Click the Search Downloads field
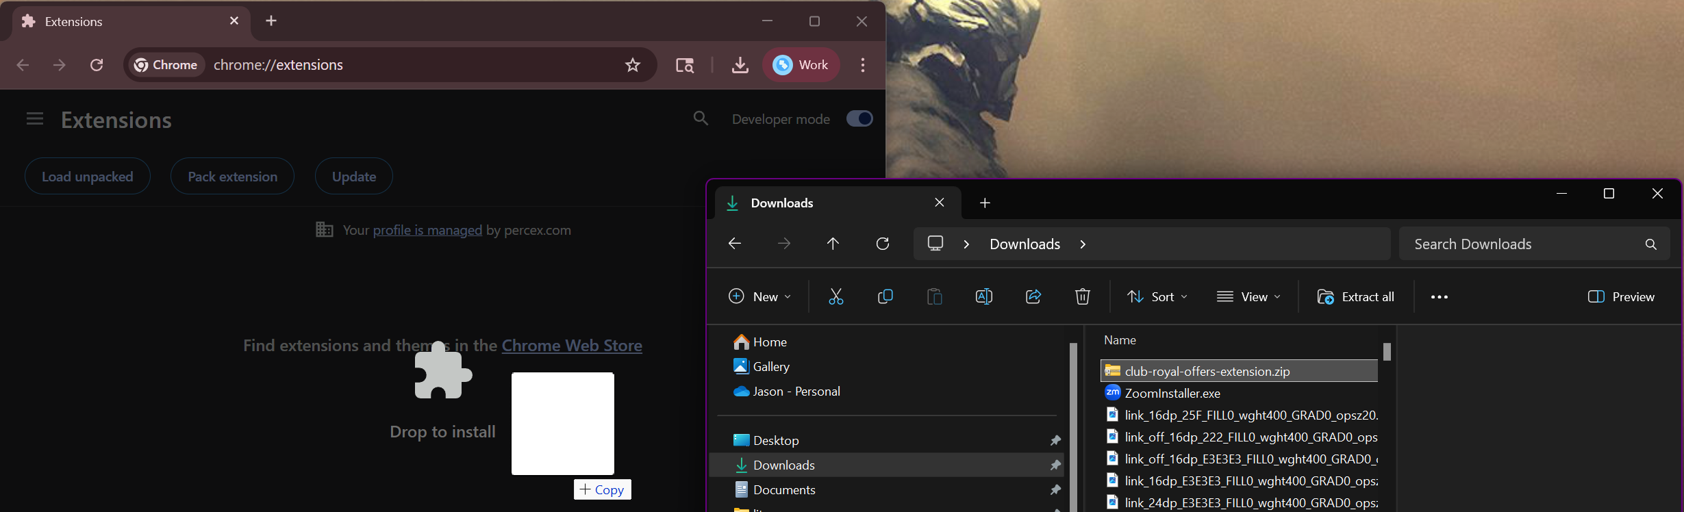 point(1534,244)
